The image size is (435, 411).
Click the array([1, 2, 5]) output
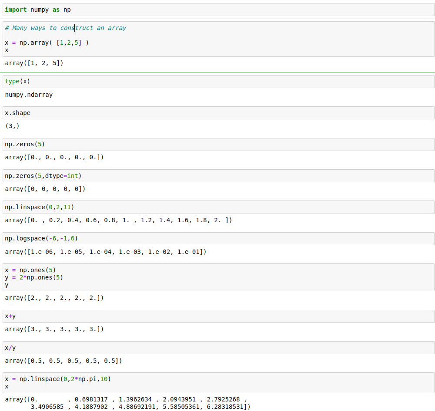[x=34, y=63]
